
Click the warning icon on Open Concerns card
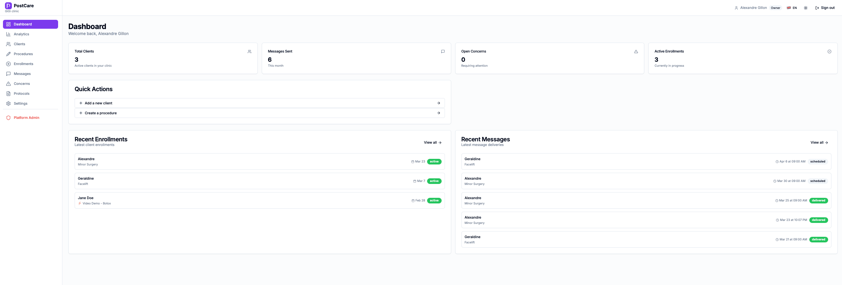636,52
